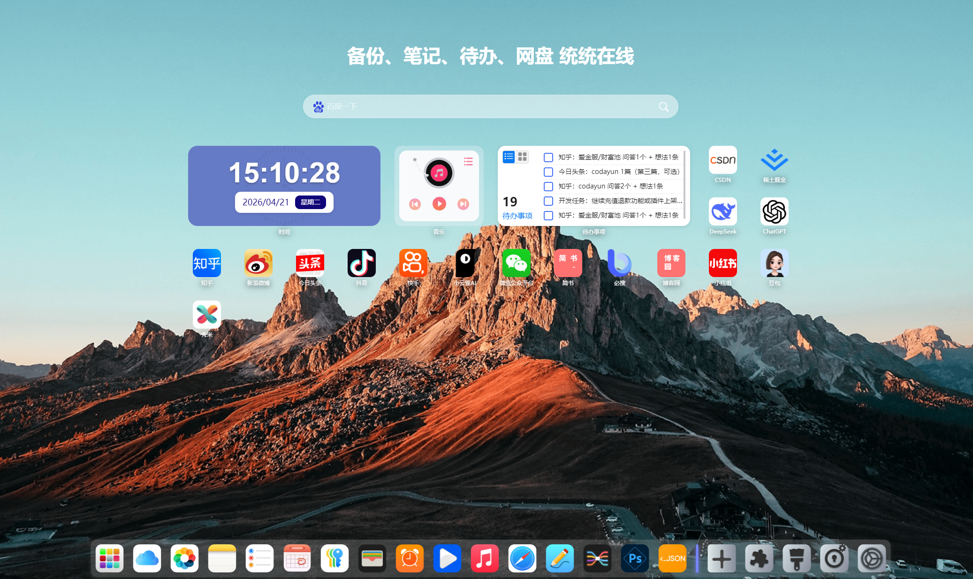
Task: Open DeepSeek
Action: coord(722,212)
